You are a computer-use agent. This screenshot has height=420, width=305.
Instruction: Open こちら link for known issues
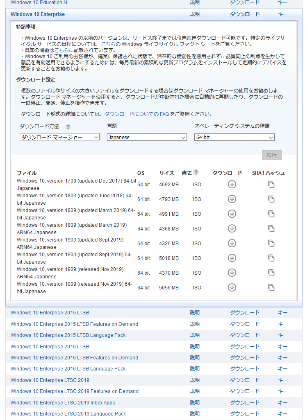[x=61, y=50]
